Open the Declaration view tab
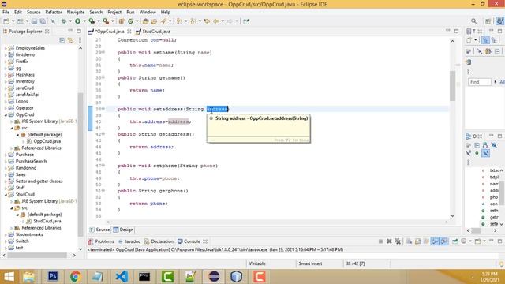Screen dimensions: 505x284 pyautogui.click(x=159, y=241)
